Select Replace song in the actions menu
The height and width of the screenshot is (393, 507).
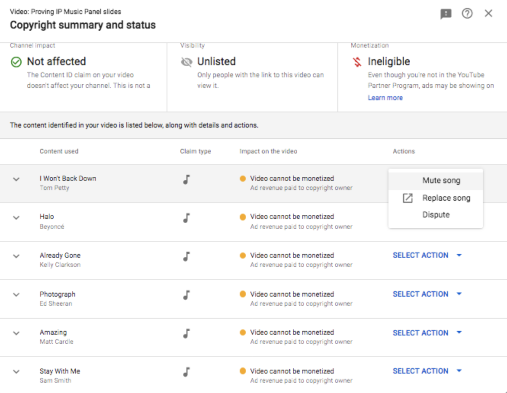click(x=446, y=198)
